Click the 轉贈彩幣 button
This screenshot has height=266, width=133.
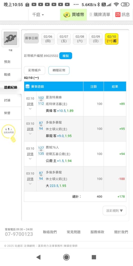tap(59, 70)
